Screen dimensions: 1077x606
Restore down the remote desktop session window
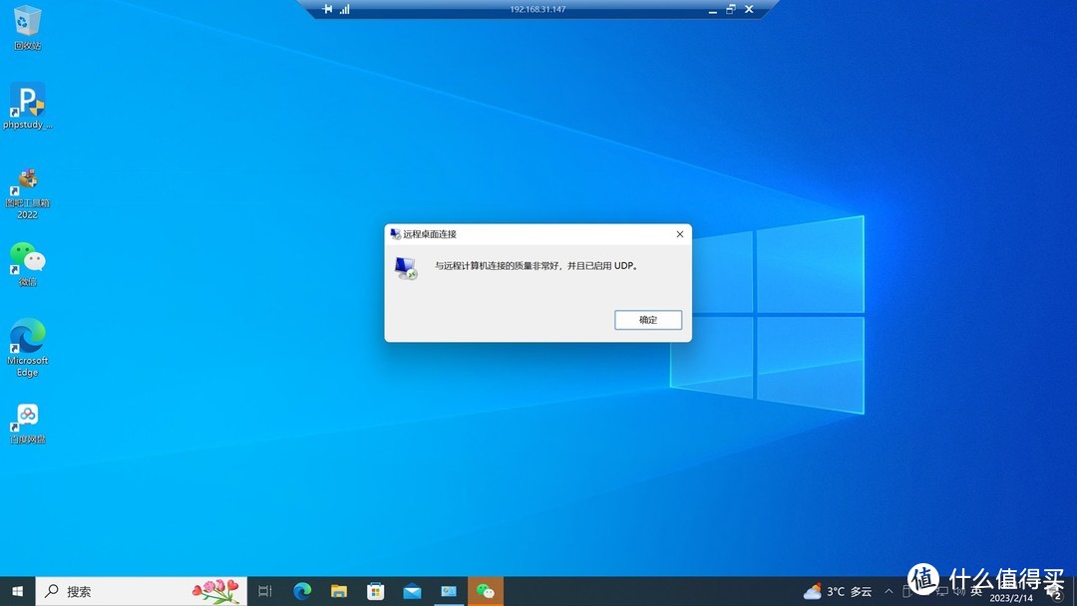[x=730, y=9]
